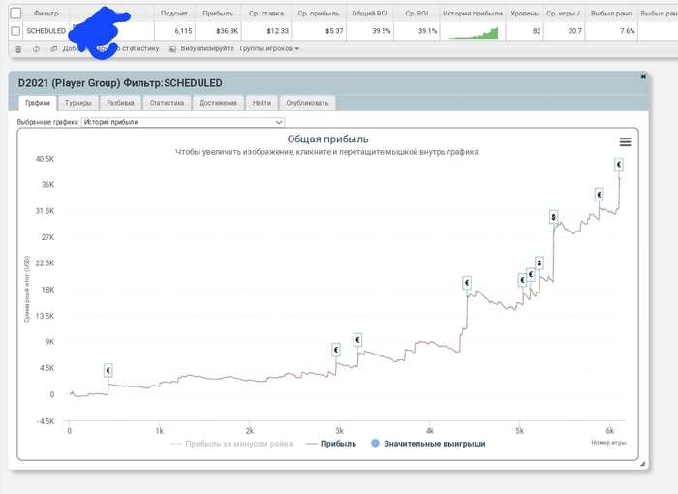
Task: Close the D2021 Player Group panel
Action: pos(643,77)
